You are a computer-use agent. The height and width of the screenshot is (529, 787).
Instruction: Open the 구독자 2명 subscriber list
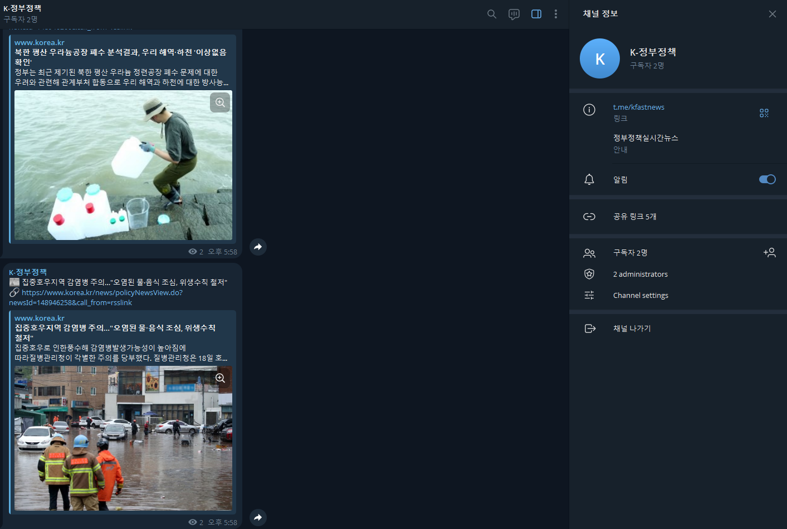point(629,252)
